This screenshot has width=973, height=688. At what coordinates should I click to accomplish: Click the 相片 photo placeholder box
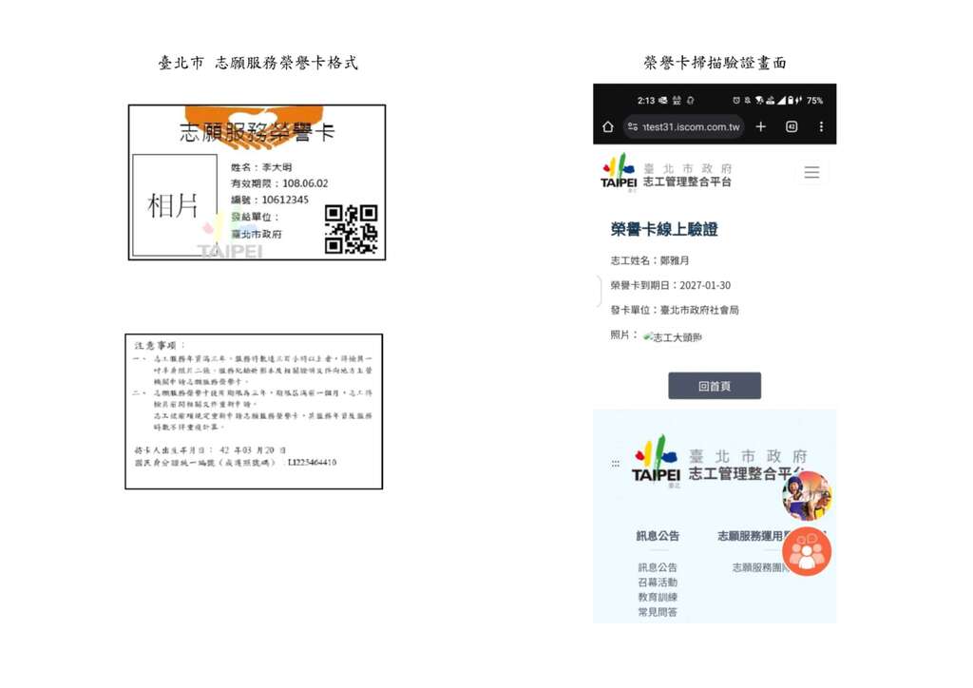pyautogui.click(x=175, y=205)
